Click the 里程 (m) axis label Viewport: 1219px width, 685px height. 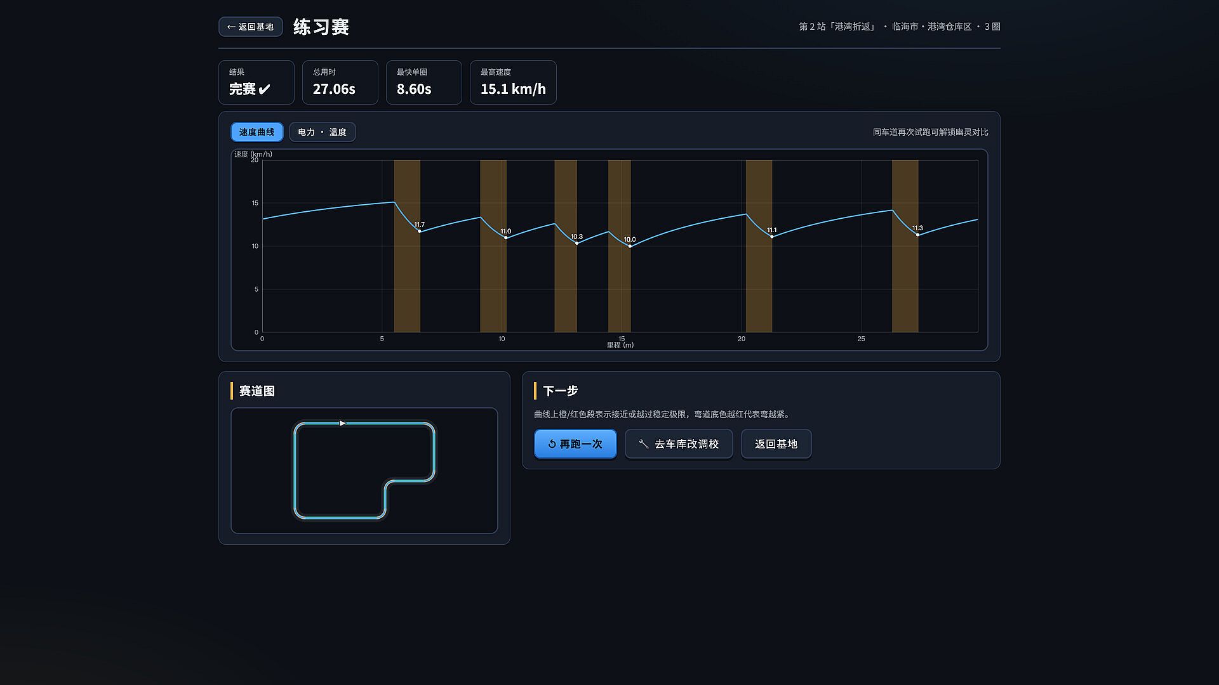[x=620, y=345]
